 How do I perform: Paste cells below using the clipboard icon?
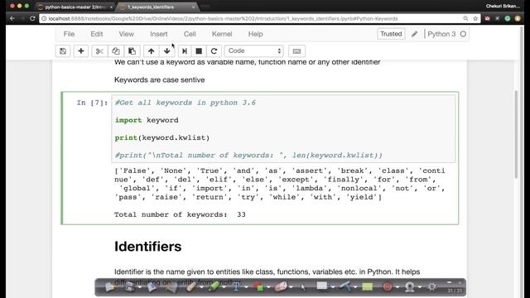click(x=132, y=51)
